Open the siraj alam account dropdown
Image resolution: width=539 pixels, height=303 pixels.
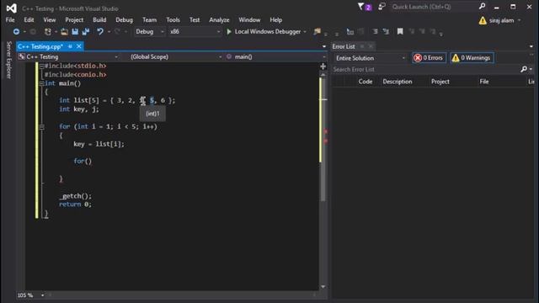point(505,20)
